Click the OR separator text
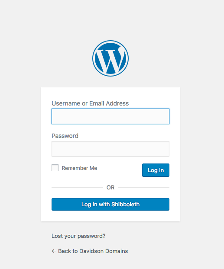 click(x=110, y=188)
